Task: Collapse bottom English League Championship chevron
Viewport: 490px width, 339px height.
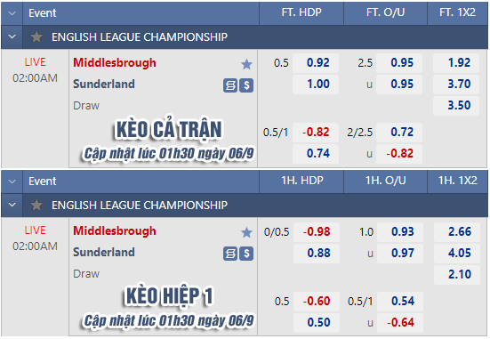Action: [12, 205]
